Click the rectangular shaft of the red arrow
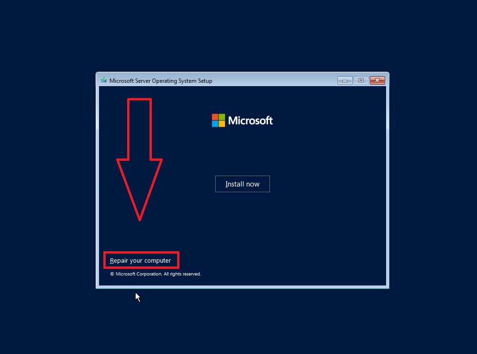The width and height of the screenshot is (477, 354). (139, 129)
